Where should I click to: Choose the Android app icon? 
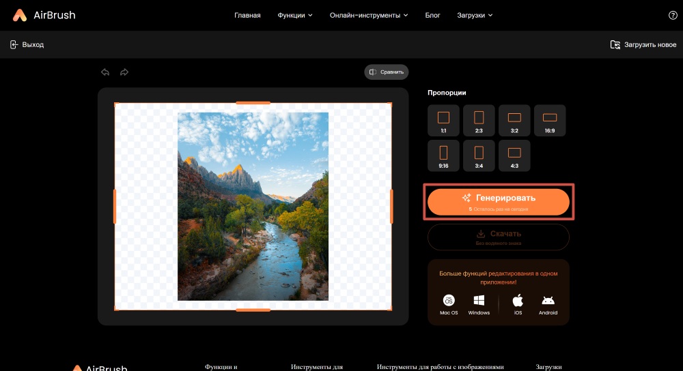548,301
